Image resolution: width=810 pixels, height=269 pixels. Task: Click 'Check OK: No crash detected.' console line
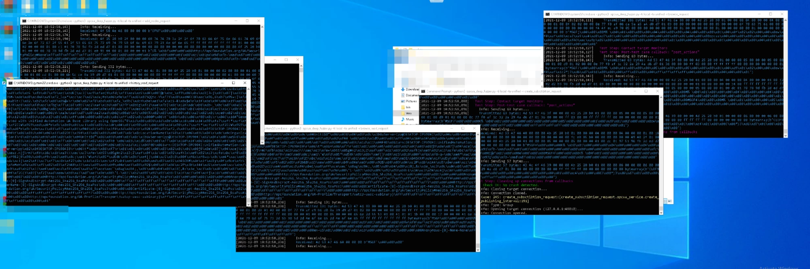511,185
